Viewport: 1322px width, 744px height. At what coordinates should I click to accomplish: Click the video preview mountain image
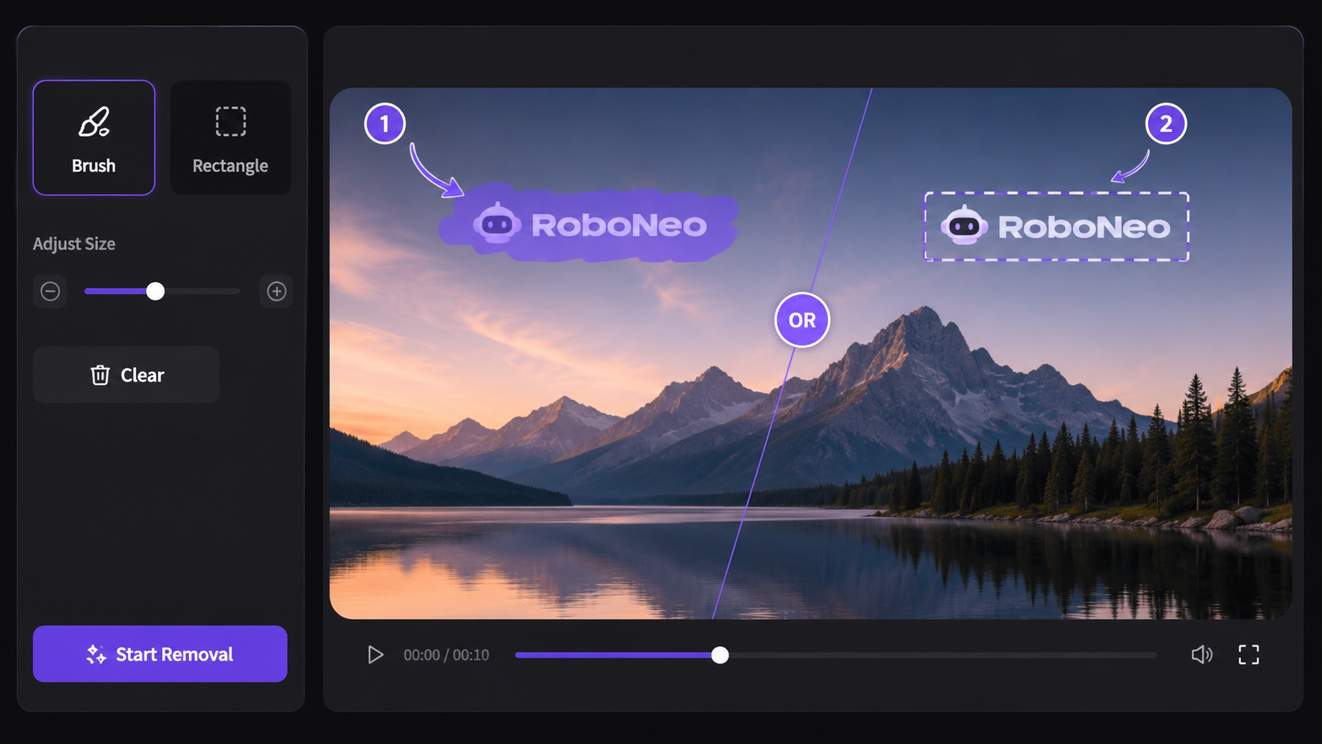(x=810, y=353)
